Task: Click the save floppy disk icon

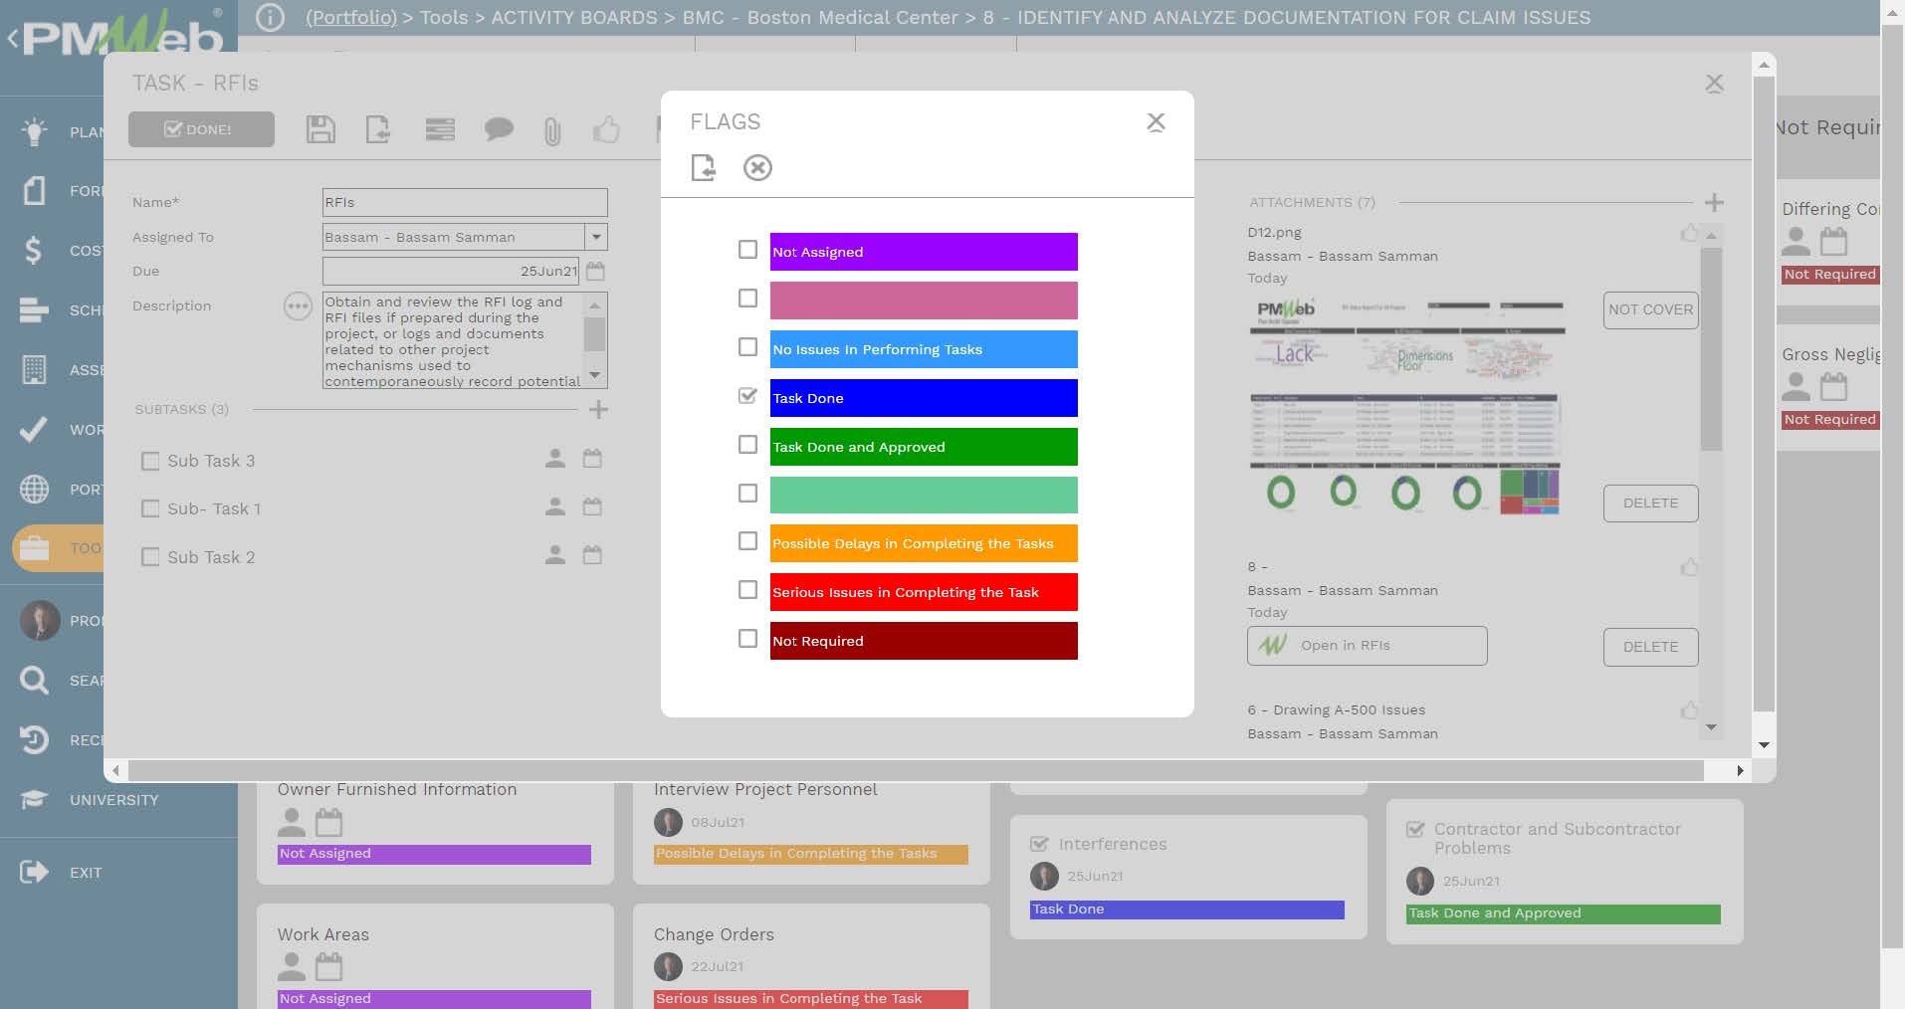Action: point(320,129)
